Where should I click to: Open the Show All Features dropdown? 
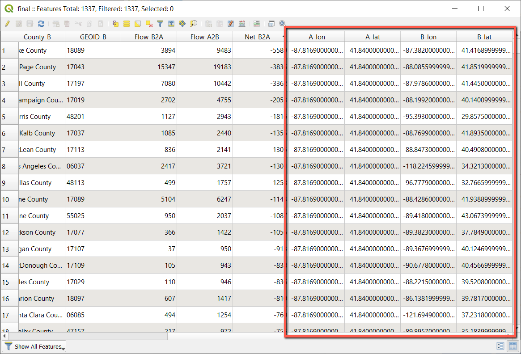pos(34,346)
